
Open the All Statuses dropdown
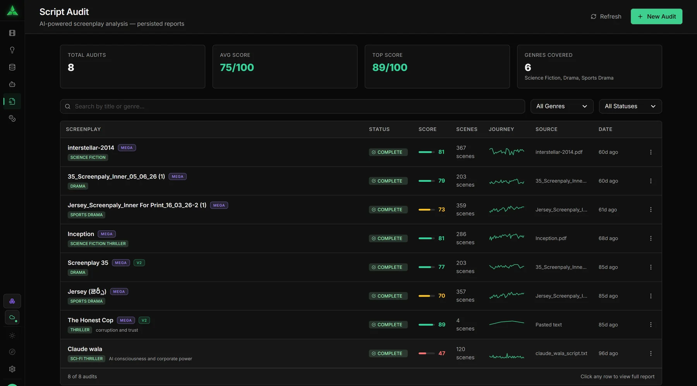point(630,106)
